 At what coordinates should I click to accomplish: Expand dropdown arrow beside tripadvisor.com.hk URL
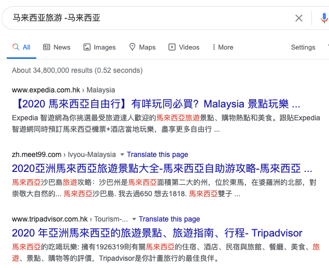[134, 219]
